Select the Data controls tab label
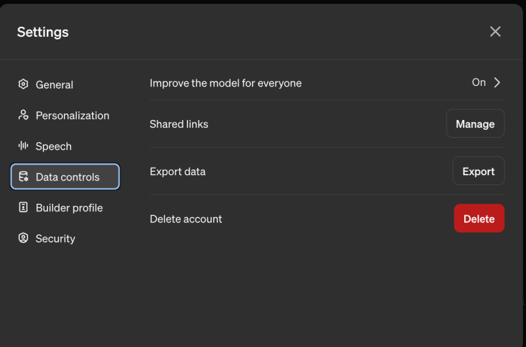 (x=68, y=177)
